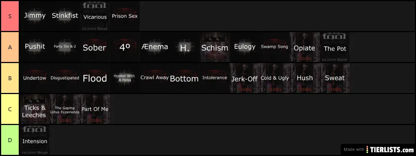Click the Opiate tile in A tier
The width and height of the screenshot is (416, 156).
304,47
